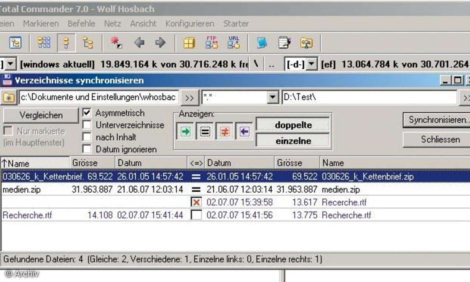Sort by right Grösse column header
Image resolution: width=470 pixels, height=282 pixels.
pos(297,163)
